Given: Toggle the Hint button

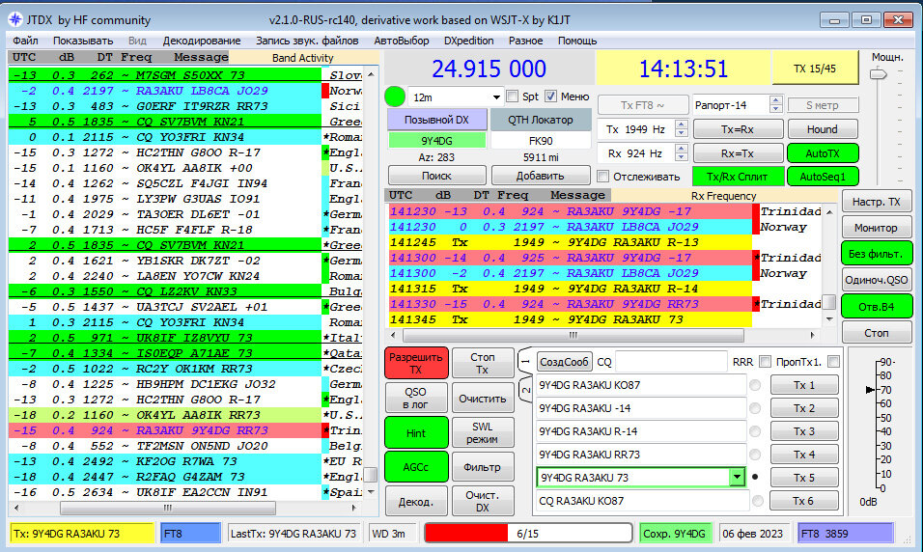Looking at the screenshot, I should [415, 433].
